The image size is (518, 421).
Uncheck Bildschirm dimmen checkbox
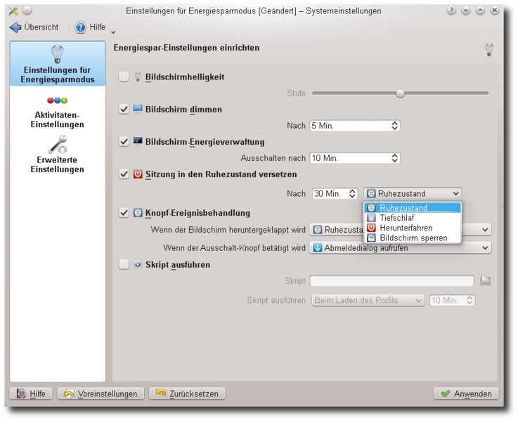[x=124, y=109]
